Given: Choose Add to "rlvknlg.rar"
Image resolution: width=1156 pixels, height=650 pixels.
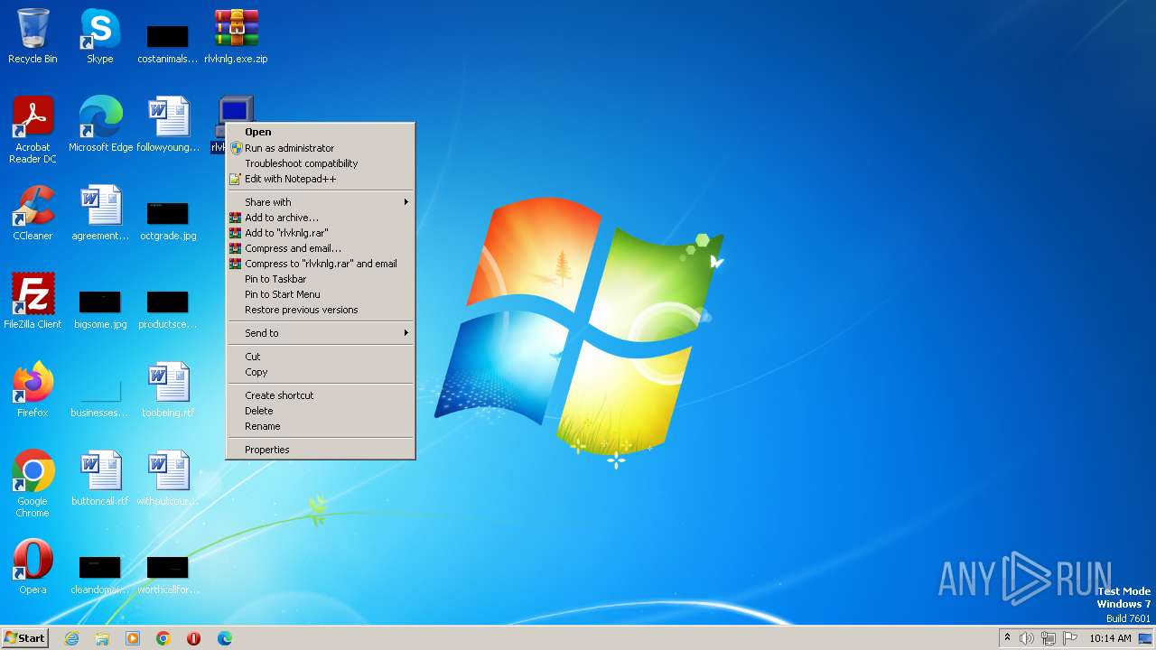Looking at the screenshot, I should pyautogui.click(x=321, y=233).
